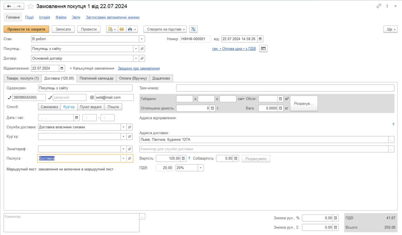Expand the Стан dropdown
This screenshot has height=235, width=402.
(x=142, y=39)
